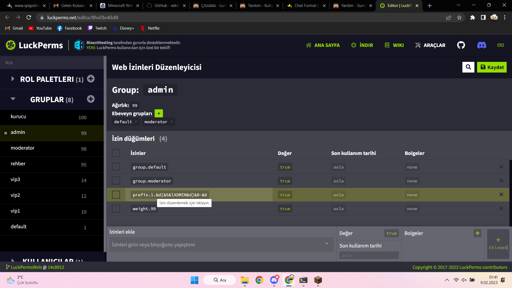This screenshot has height=288, width=512.
Task: Open the GitHub icon link in header
Action: [x=461, y=45]
